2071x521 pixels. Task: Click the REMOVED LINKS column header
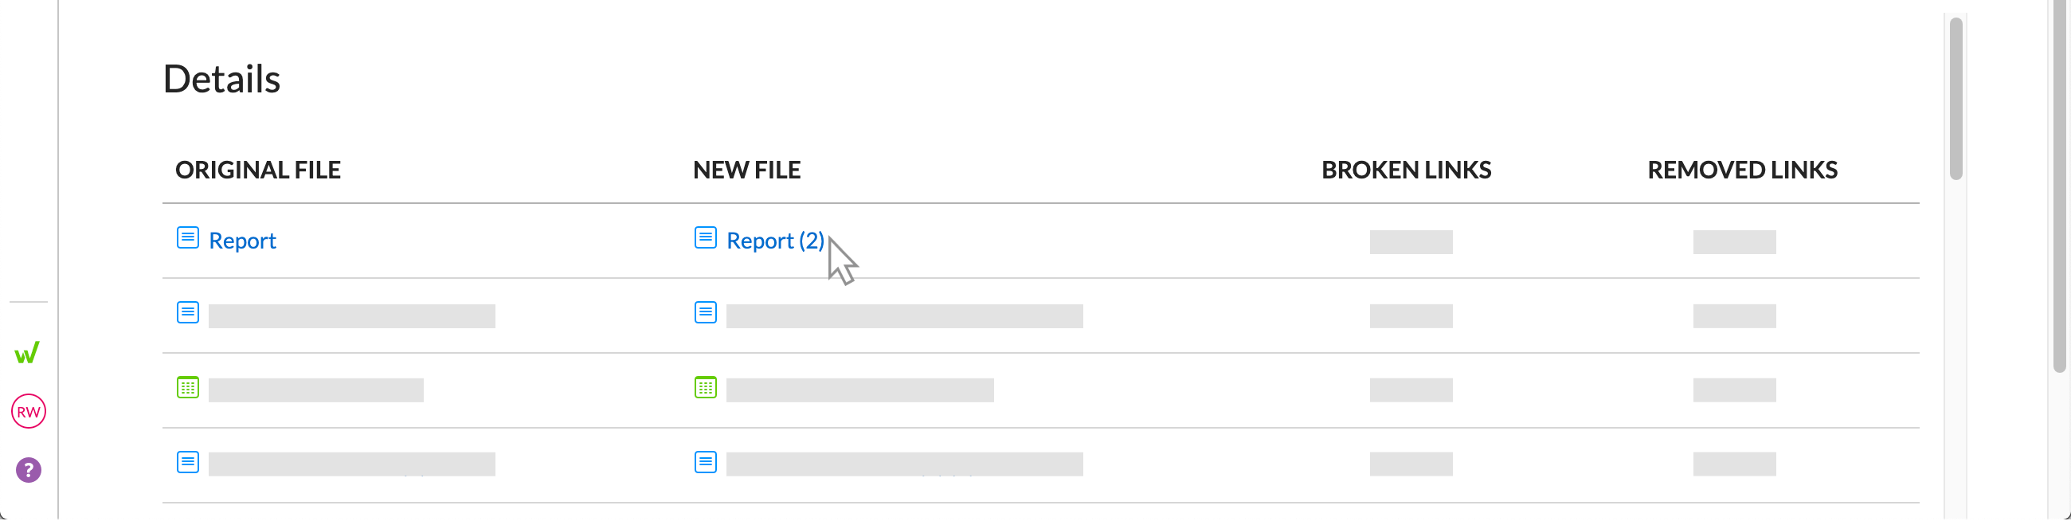(x=1742, y=170)
